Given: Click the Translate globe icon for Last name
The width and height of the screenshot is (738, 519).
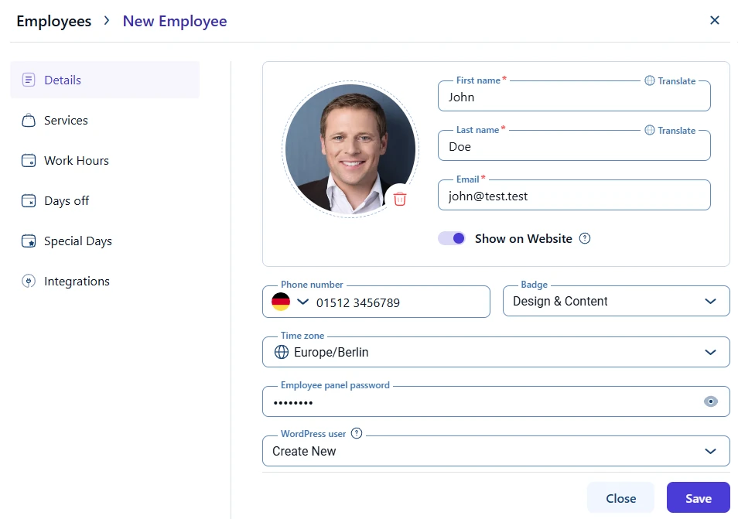Looking at the screenshot, I should tap(650, 130).
